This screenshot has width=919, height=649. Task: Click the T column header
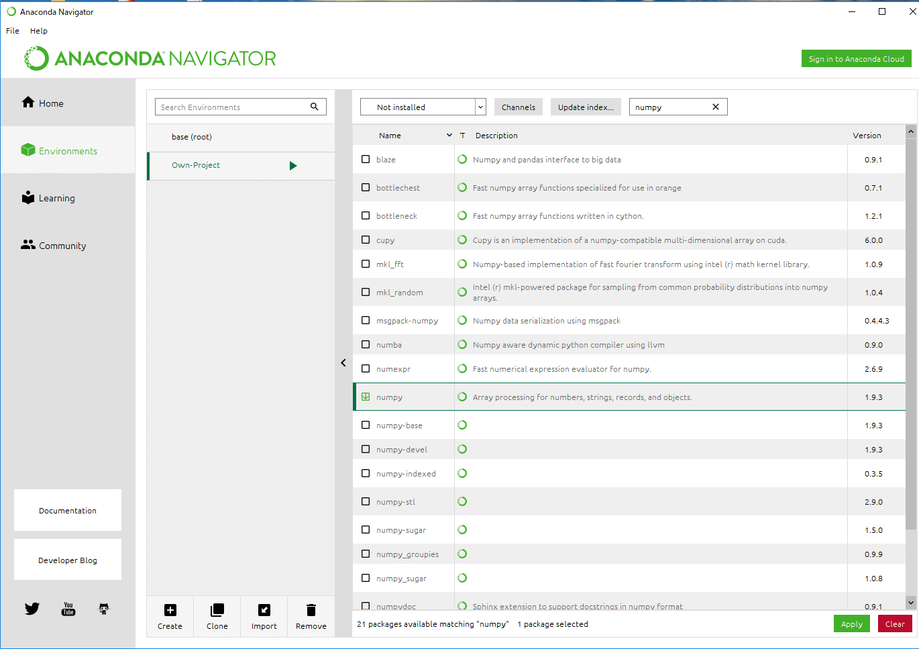[x=462, y=136]
